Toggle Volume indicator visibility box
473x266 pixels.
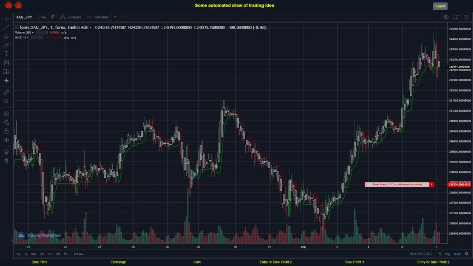(x=38, y=33)
